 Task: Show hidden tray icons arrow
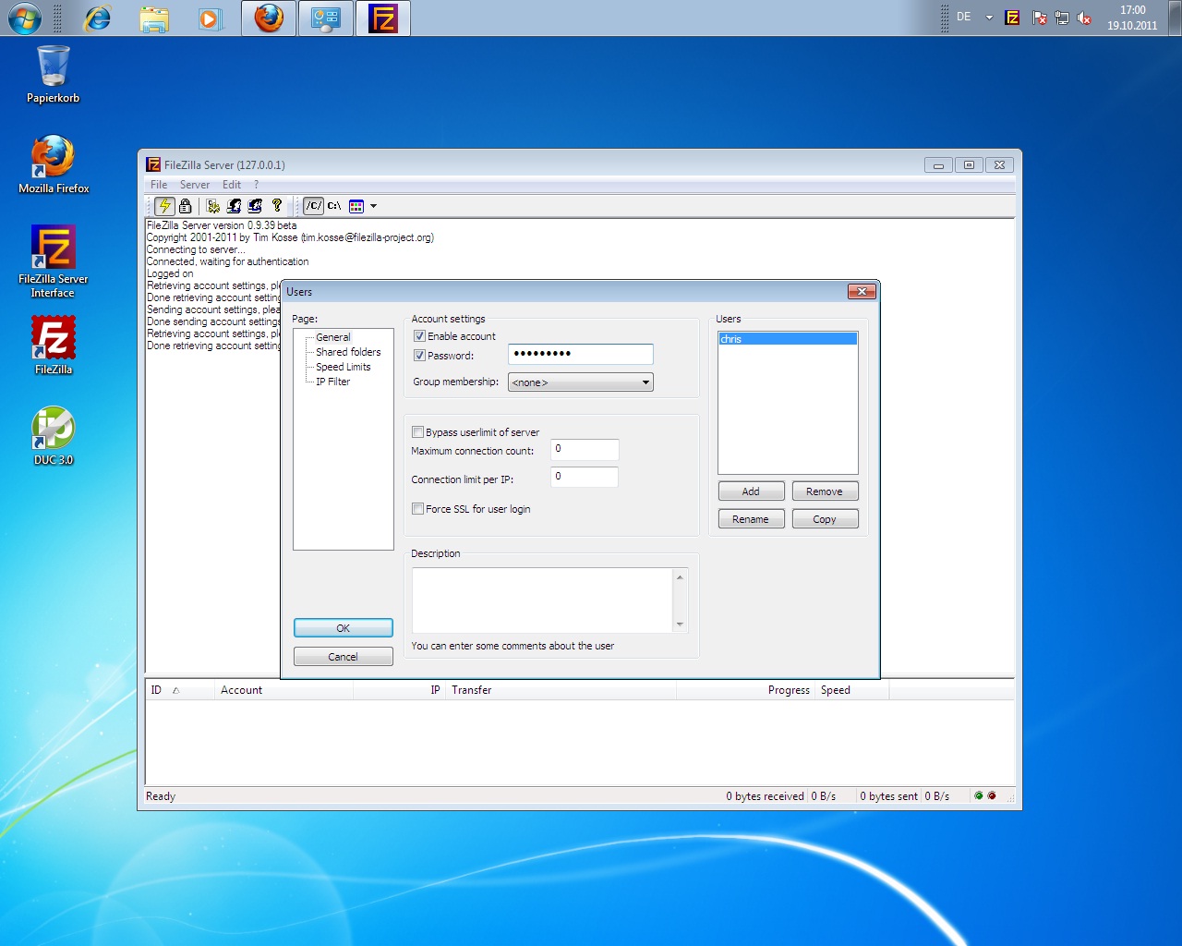(989, 18)
